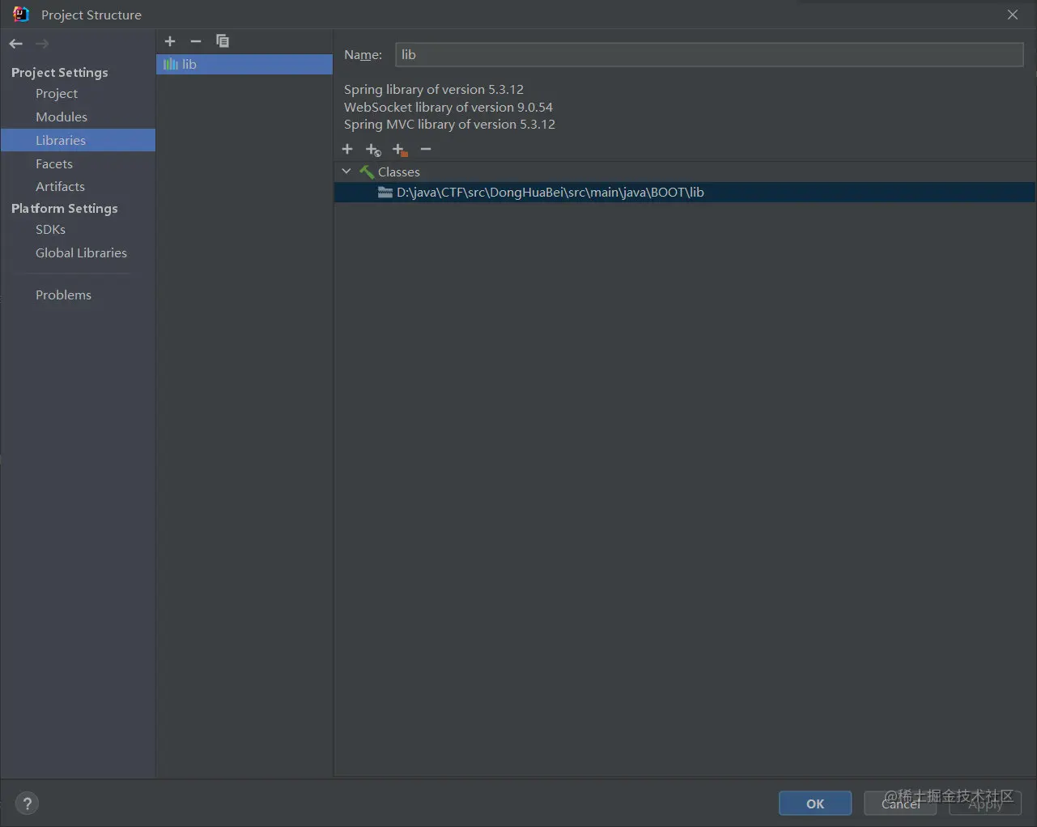
Task: Copy the selected library
Action: pos(222,41)
